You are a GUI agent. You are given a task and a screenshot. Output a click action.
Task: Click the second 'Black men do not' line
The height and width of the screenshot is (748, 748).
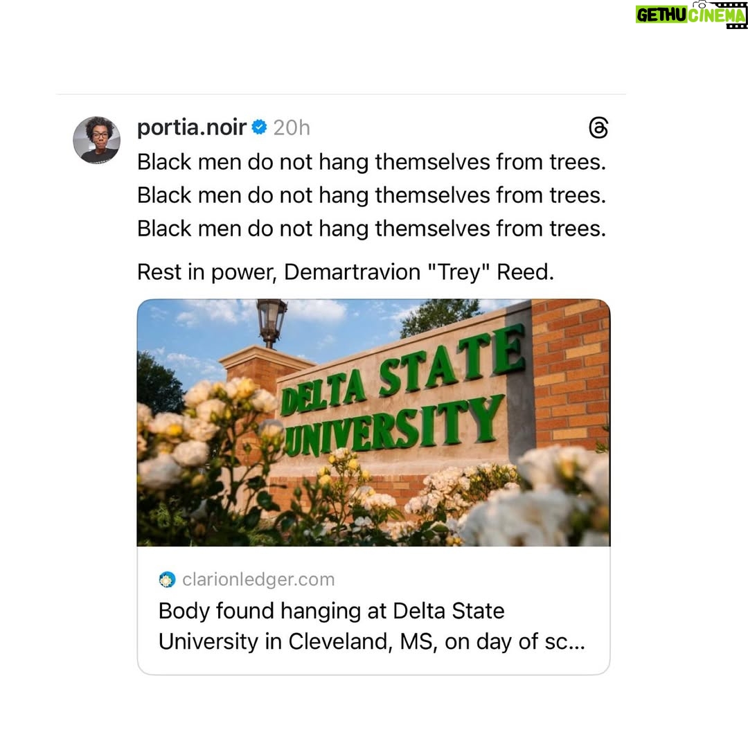pyautogui.click(x=372, y=195)
